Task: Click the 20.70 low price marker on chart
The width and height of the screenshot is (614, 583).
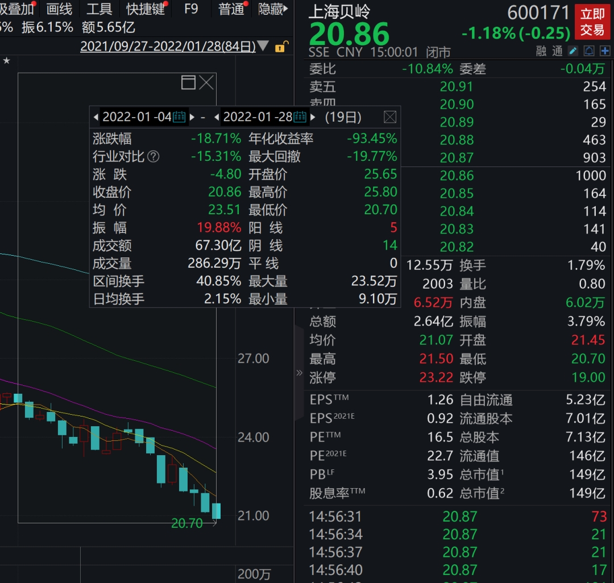Action: click(187, 523)
